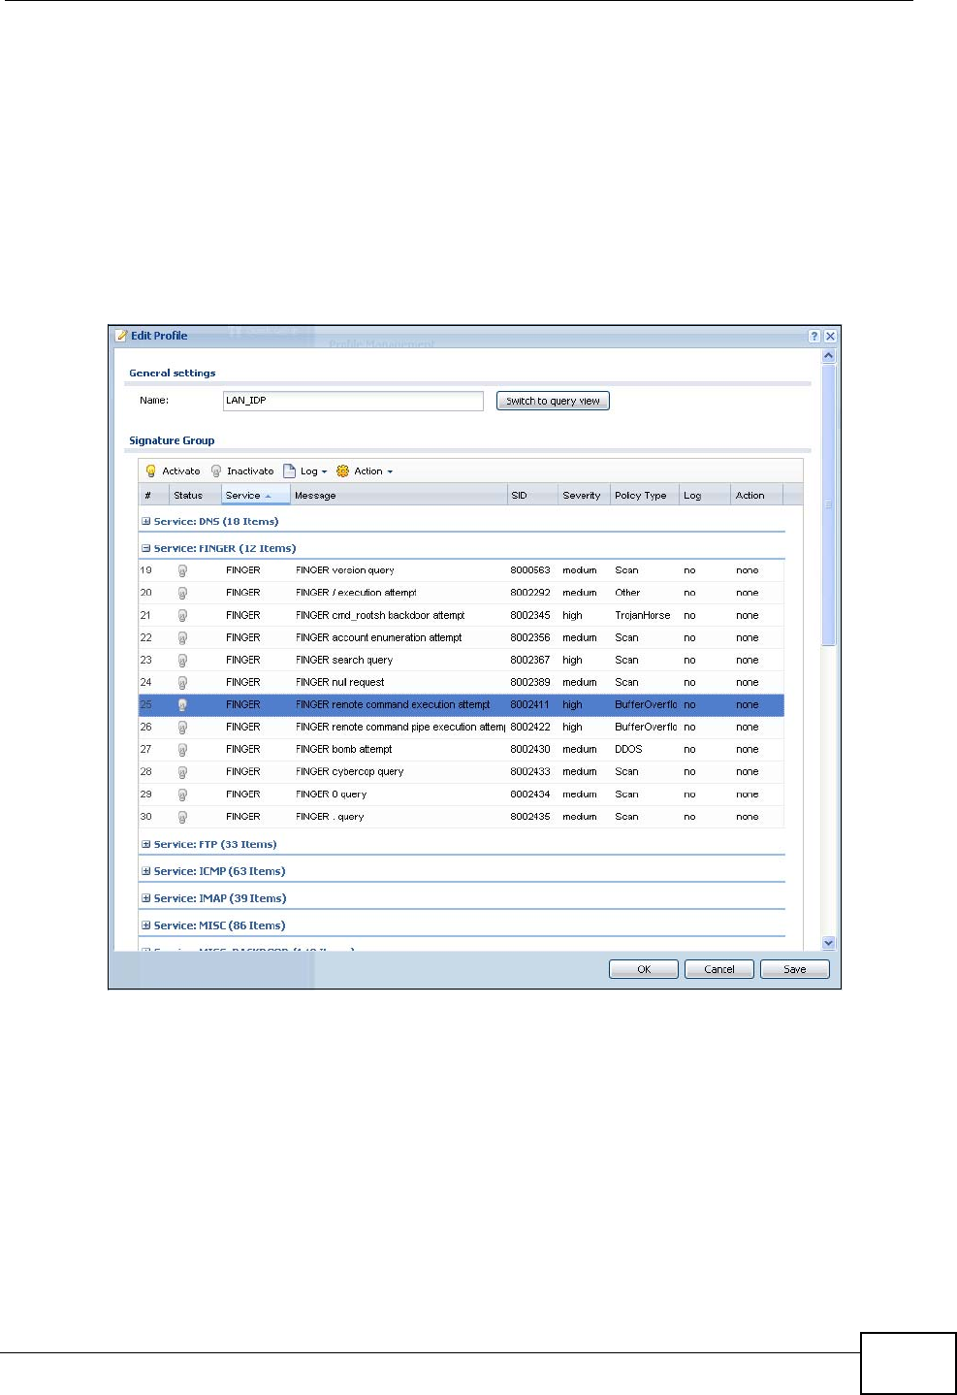The image size is (957, 1395).
Task: Click the status bulb in row 20
Action: click(x=182, y=593)
